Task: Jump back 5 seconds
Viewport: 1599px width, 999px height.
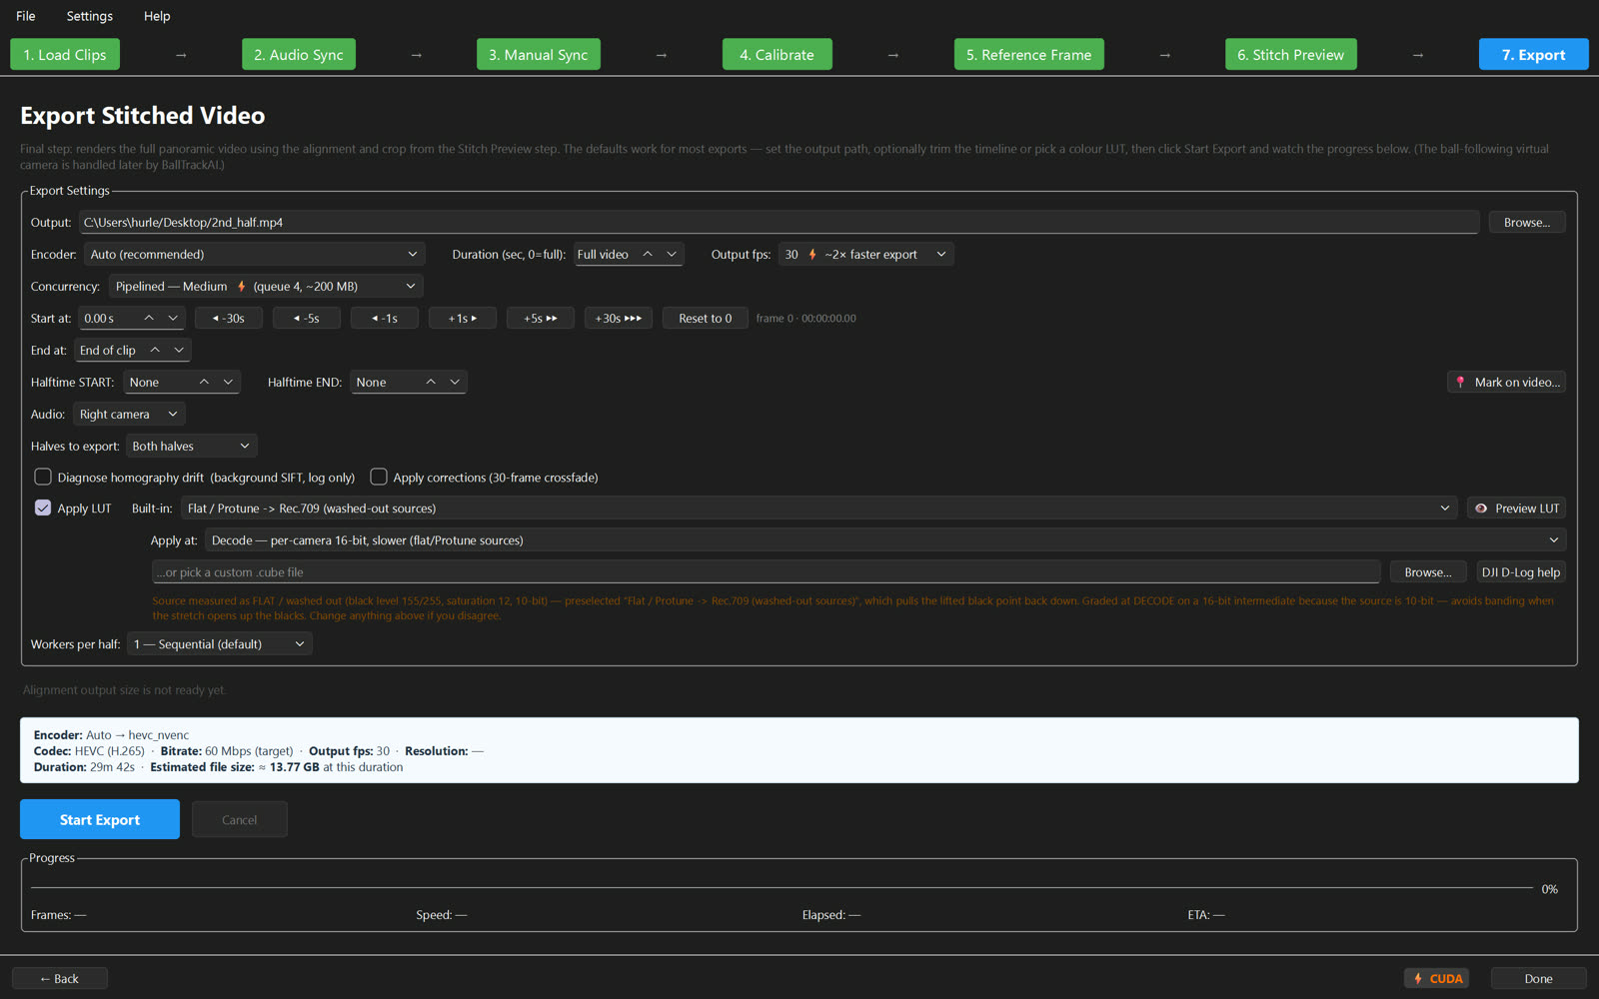Action: [x=307, y=318]
